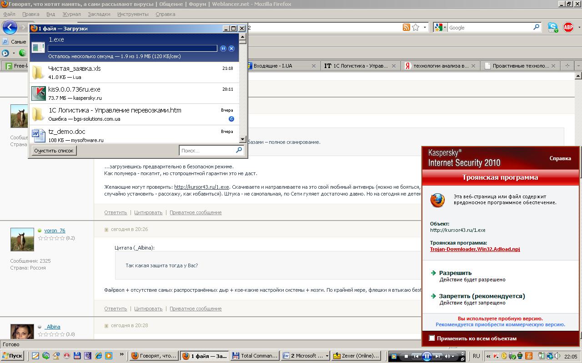Image resolution: width=582 pixels, height=363 pixels.
Task: Click the search magnifier in Downloads window
Action: tap(239, 150)
